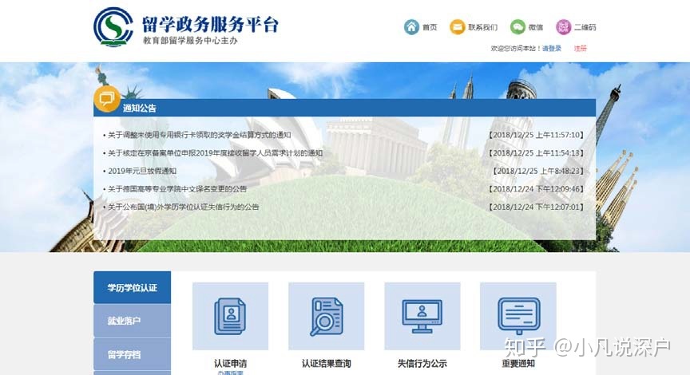
Task: Click the 认证申请 document icon tile
Action: pos(230,316)
